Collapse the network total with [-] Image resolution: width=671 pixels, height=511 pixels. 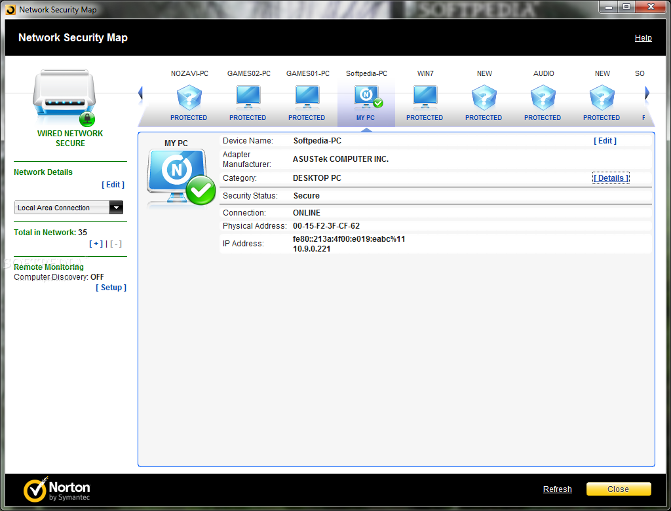[116, 244]
